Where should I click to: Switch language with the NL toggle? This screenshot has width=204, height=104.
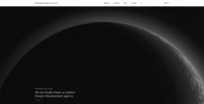141,3
